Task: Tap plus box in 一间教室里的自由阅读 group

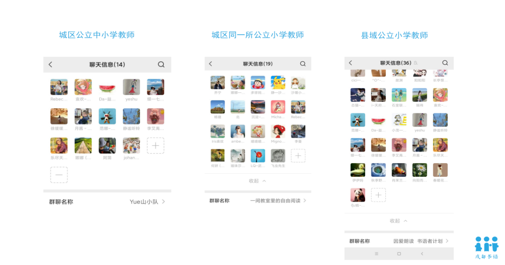Action: tap(298, 156)
